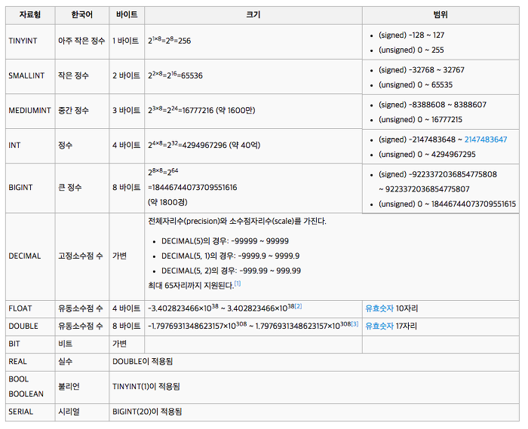Select the DECIMAL cell
528x429 pixels.
30,256
